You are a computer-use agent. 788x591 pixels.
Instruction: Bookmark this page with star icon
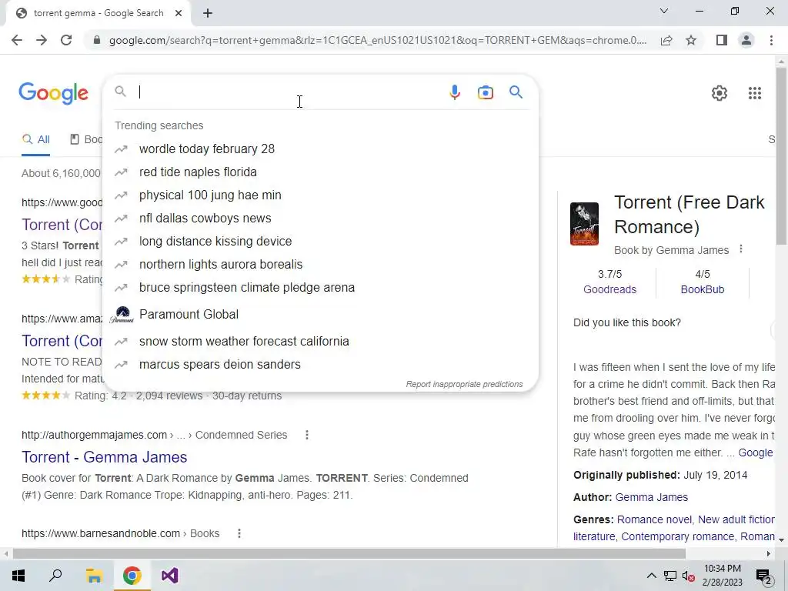[x=691, y=40]
